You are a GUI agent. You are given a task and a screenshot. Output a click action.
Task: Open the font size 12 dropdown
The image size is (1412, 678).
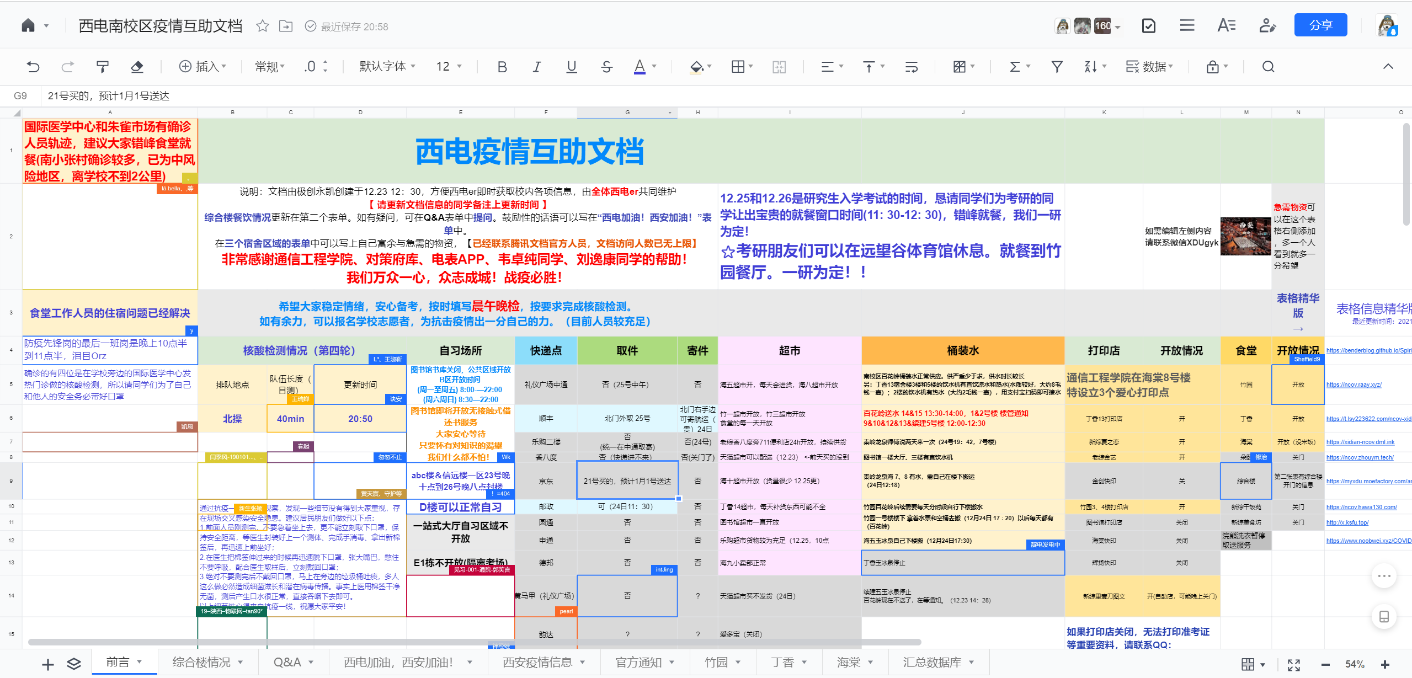pos(448,67)
